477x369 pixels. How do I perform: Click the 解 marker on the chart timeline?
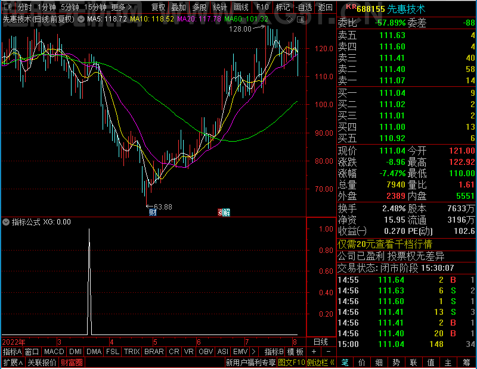pyautogui.click(x=227, y=212)
